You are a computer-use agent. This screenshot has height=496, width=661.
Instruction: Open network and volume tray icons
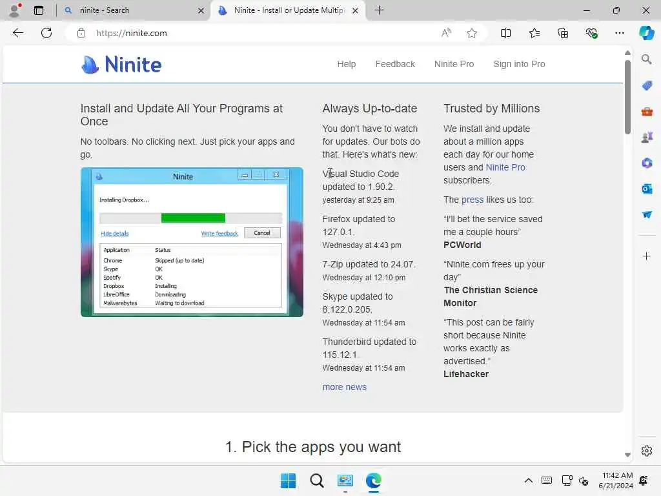575,480
